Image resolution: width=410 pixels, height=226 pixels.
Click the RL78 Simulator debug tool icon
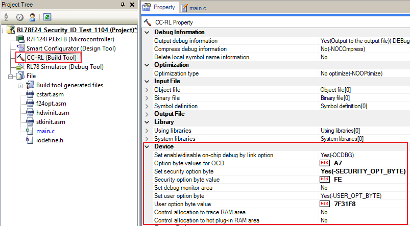click(20, 67)
